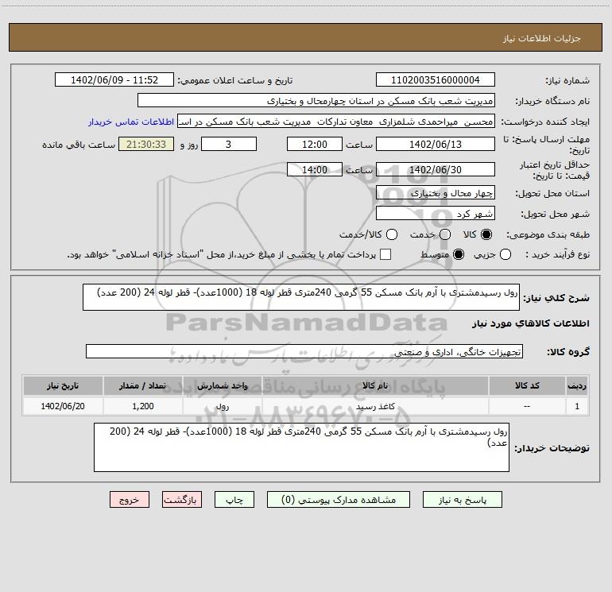Click the اطلاعات کالاهای مورد نیاز heading

[x=530, y=323]
